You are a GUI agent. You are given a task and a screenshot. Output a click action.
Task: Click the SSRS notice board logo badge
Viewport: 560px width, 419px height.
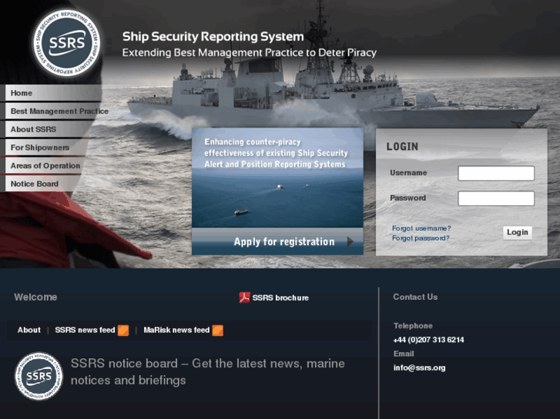click(39, 376)
